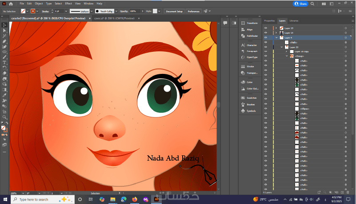The width and height of the screenshot is (356, 204).
Task: Swap fill and stroke colors
Action: tap(7, 123)
